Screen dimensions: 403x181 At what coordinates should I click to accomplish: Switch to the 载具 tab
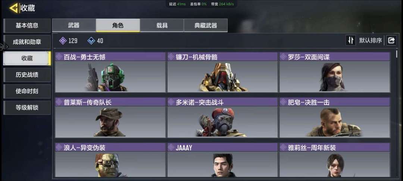(162, 25)
